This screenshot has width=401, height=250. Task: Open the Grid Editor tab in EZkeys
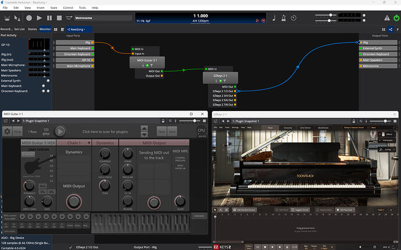(x=305, y=128)
